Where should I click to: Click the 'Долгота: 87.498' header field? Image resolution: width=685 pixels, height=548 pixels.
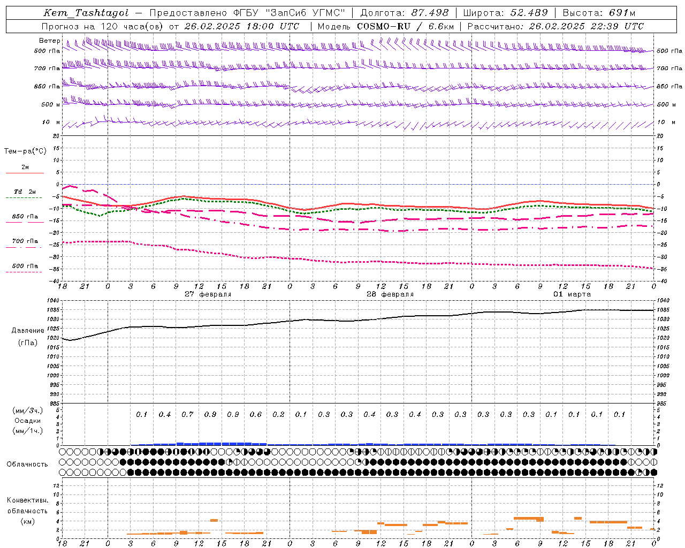click(405, 13)
